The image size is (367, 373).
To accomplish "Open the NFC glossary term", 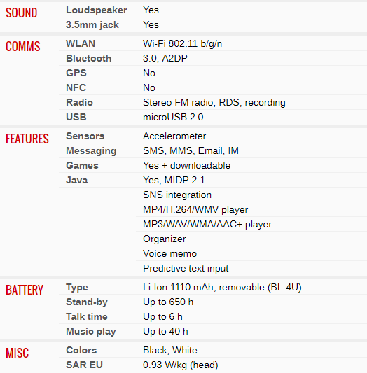I will pos(76,87).
